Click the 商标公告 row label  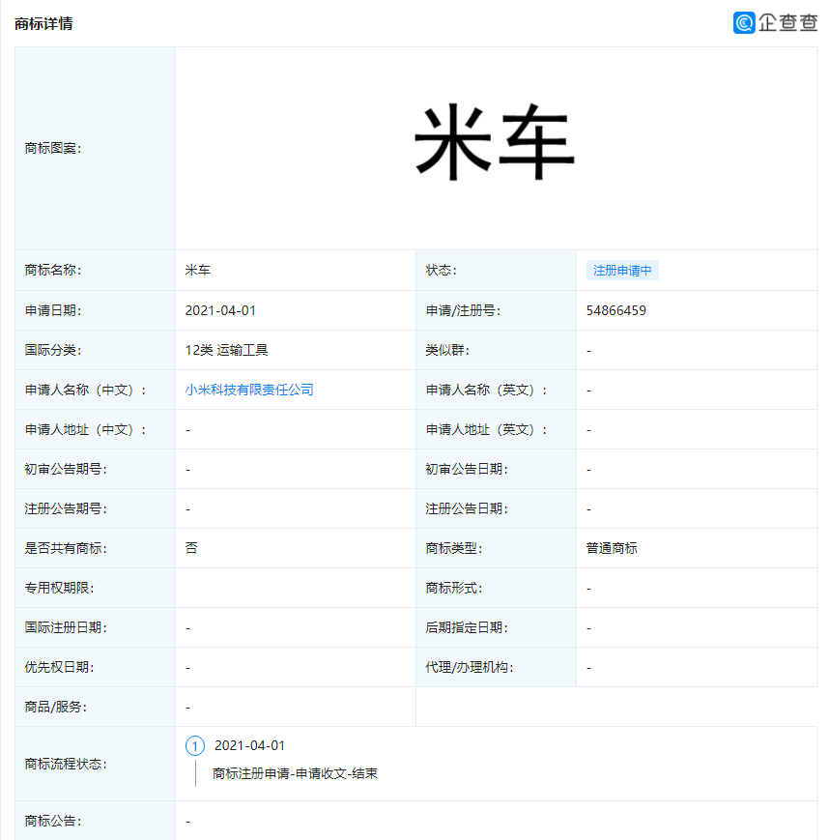[53, 821]
